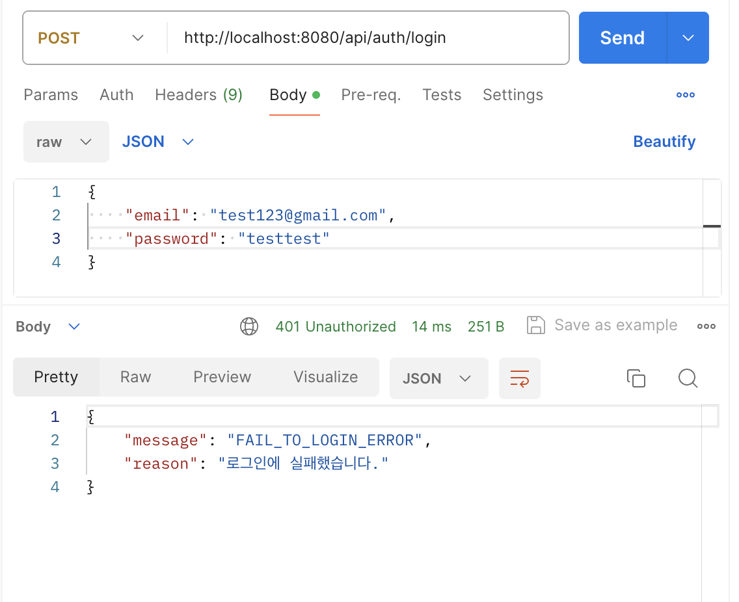Viewport: 739px width, 602px height.
Task: Open the response three-dots more menu
Action: click(x=706, y=326)
